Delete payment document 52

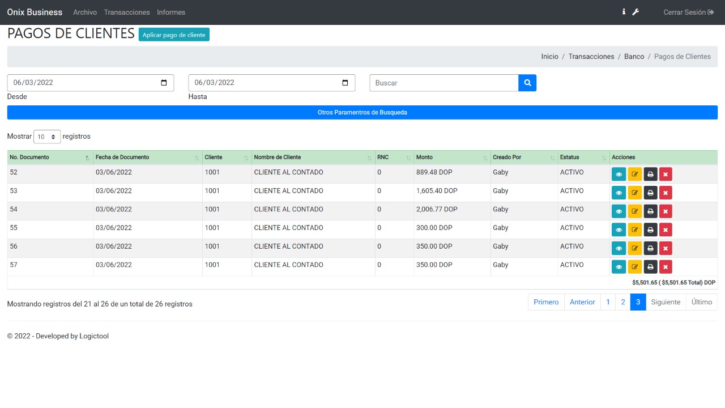point(666,175)
